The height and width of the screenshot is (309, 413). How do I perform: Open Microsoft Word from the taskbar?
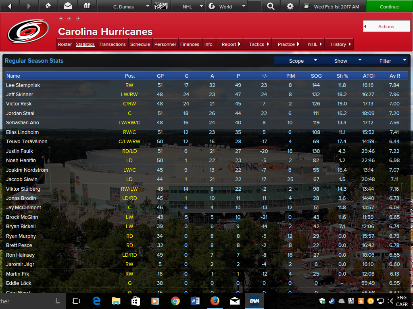click(195, 301)
